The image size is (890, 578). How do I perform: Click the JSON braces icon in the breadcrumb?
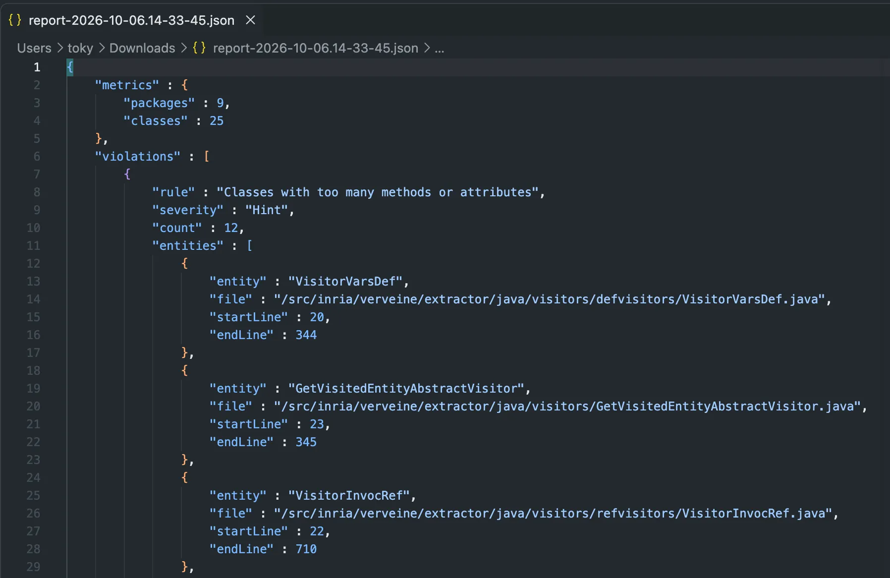[x=199, y=48]
